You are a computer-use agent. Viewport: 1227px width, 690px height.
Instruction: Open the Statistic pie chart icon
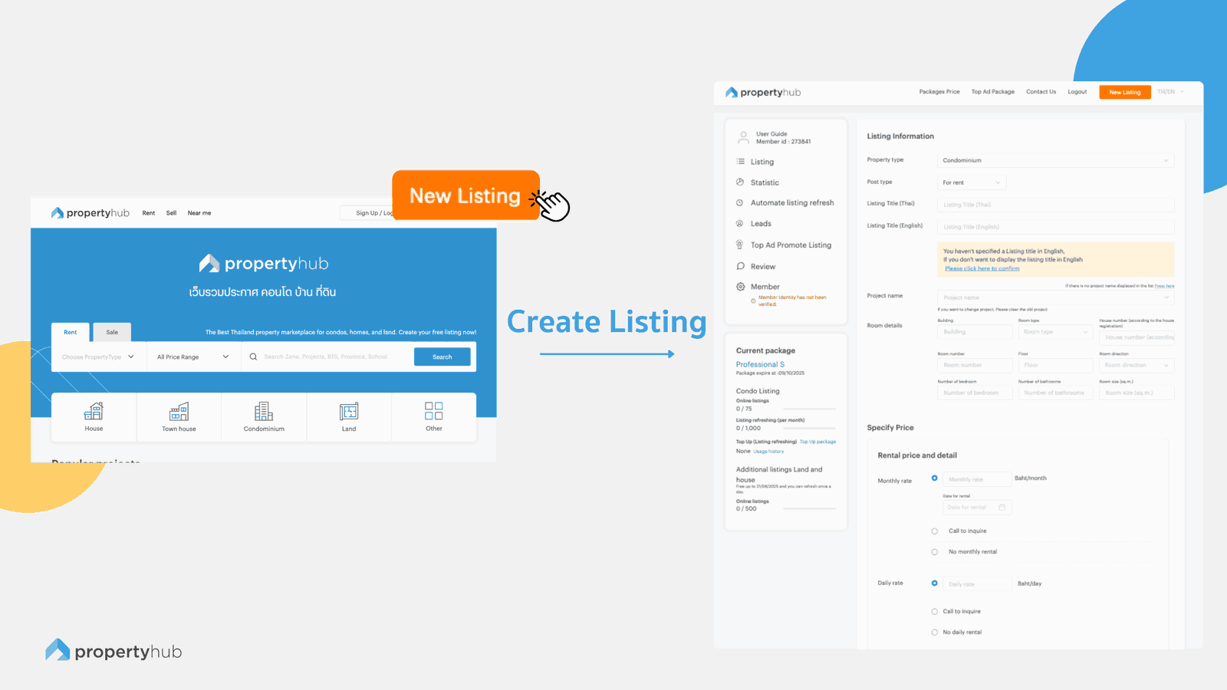pos(740,182)
